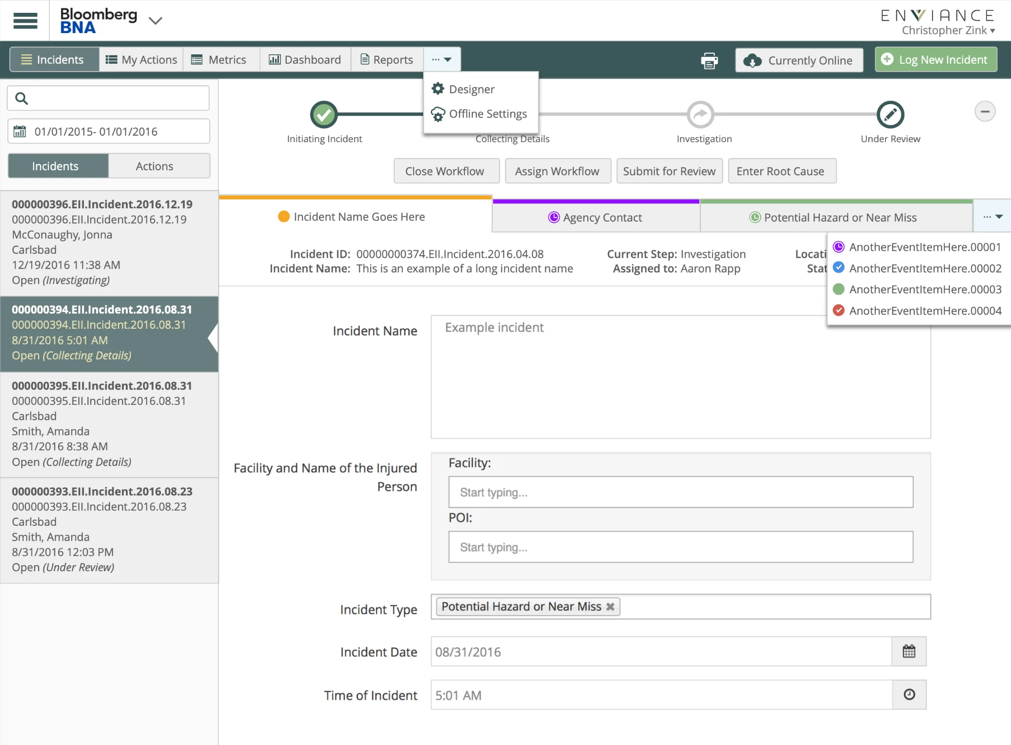Open incident 000000395.EII.Incident.2016.08.31
1011x745 pixels.
click(x=109, y=424)
